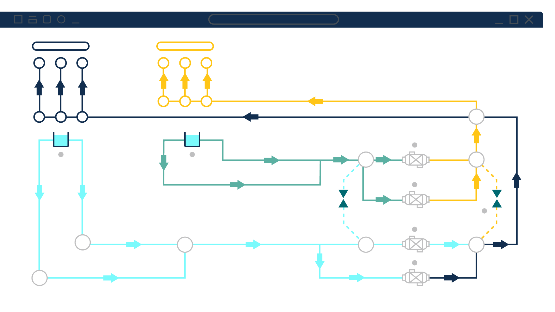Image resolution: width=555 pixels, height=312 pixels.
Task: Click the teal-piped tank icon in center
Action: tap(192, 140)
